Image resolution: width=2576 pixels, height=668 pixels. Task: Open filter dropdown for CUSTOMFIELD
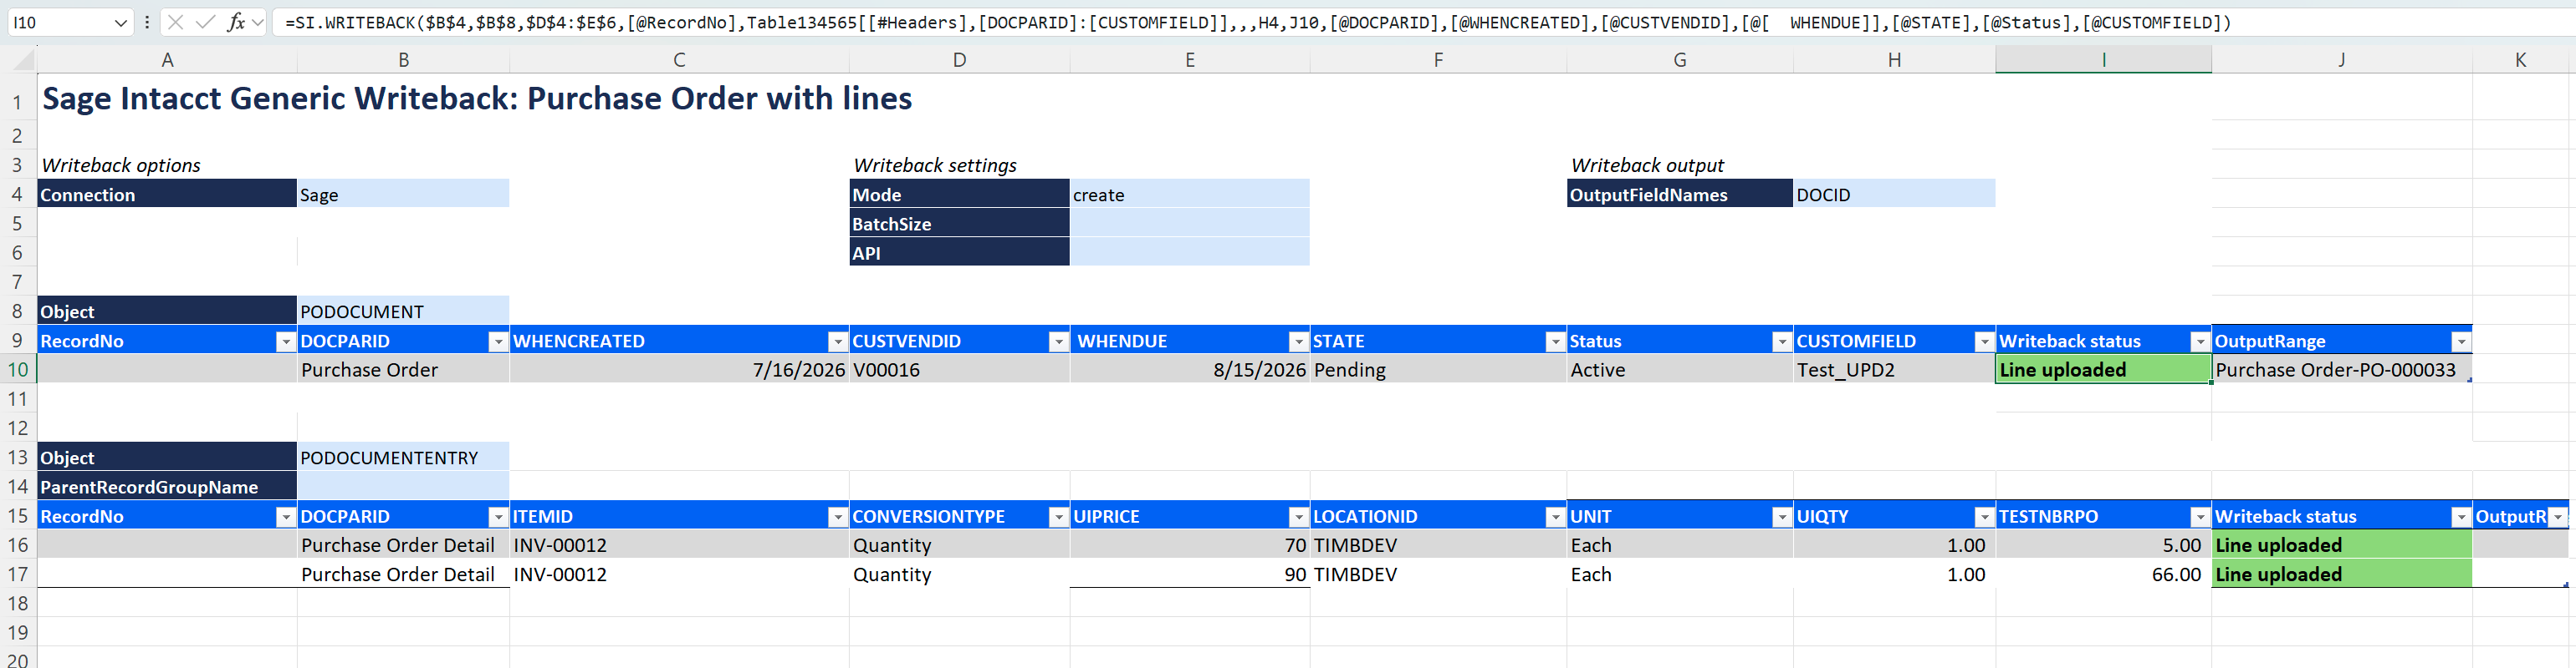1985,342
